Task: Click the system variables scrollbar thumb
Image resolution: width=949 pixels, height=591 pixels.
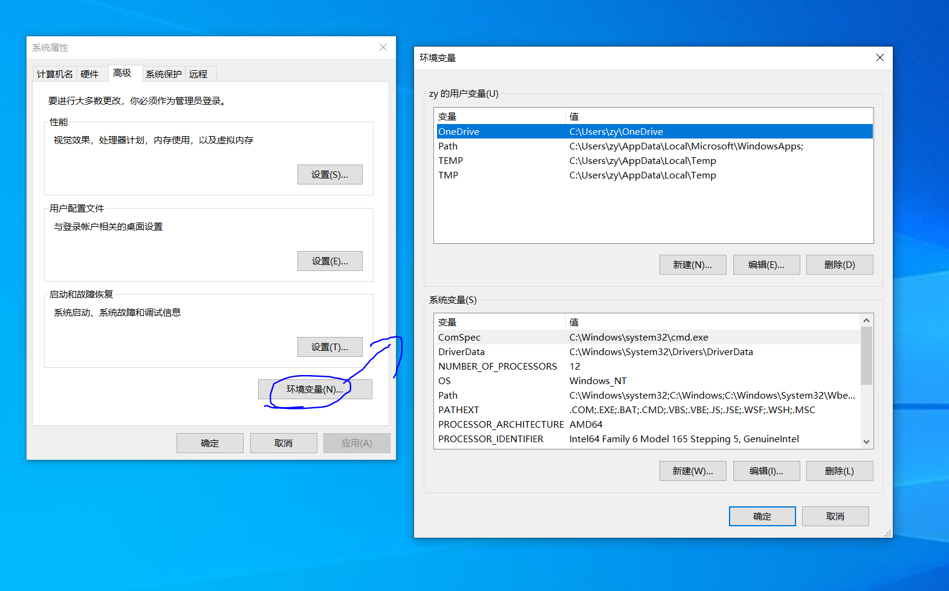Action: pos(866,356)
